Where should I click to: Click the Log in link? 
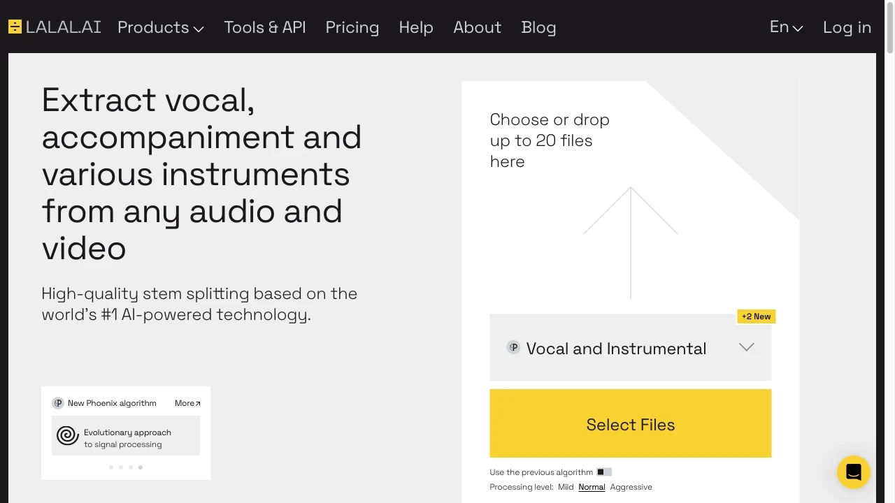[x=847, y=27]
